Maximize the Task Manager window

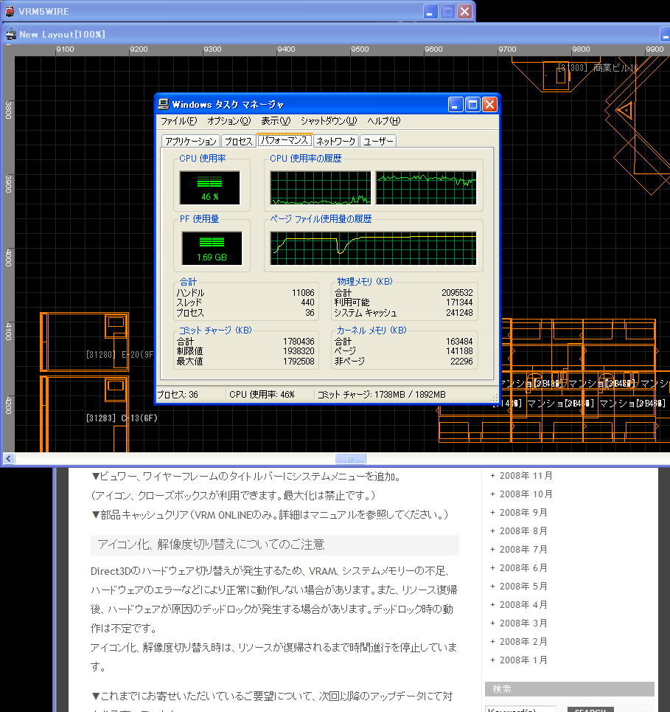point(472,105)
